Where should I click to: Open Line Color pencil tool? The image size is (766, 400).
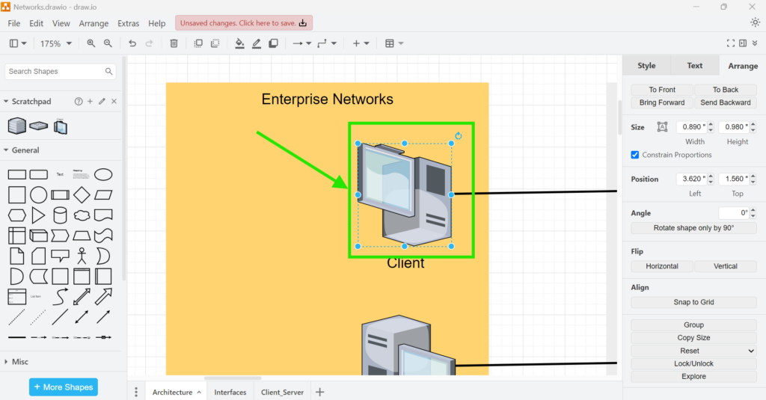(257, 43)
